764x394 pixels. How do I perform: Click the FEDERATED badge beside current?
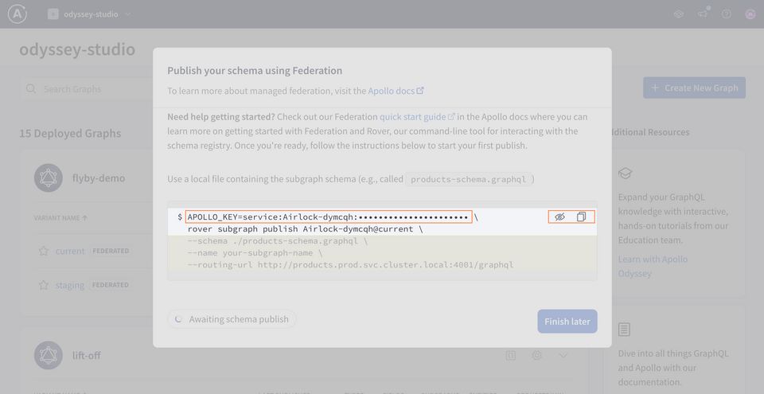[x=111, y=252]
